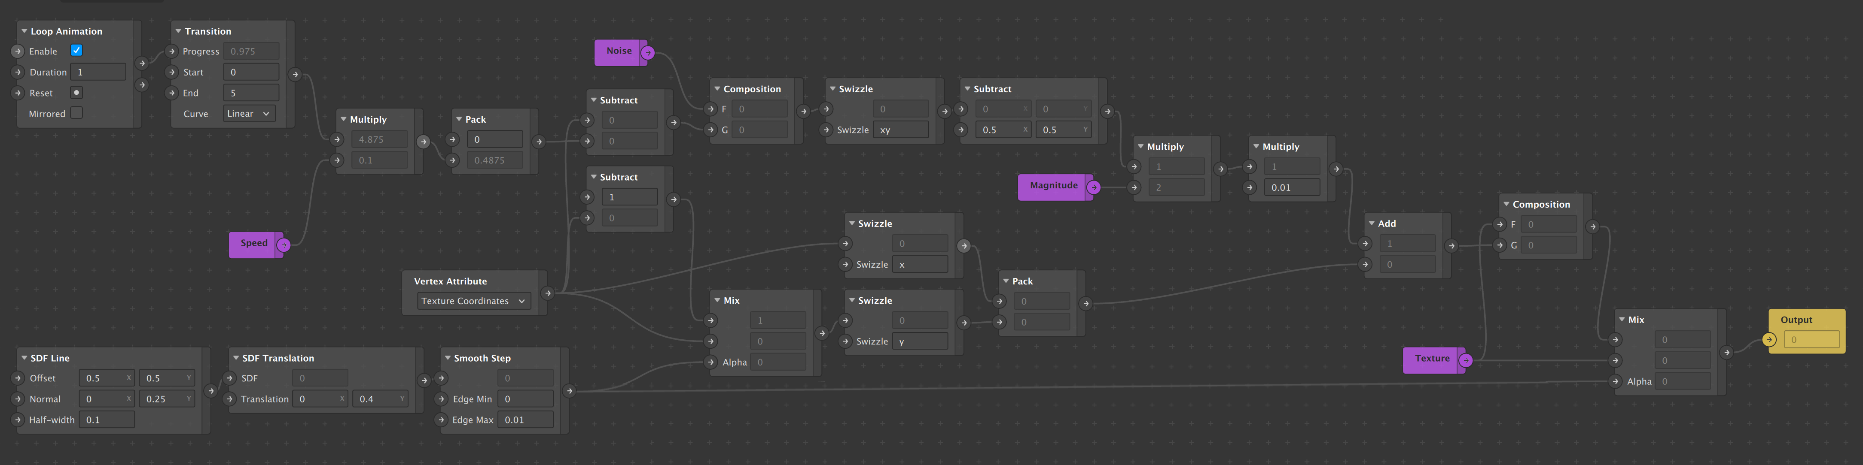The height and width of the screenshot is (465, 1863).
Task: Click the Edge Max input field
Action: pyautogui.click(x=525, y=420)
